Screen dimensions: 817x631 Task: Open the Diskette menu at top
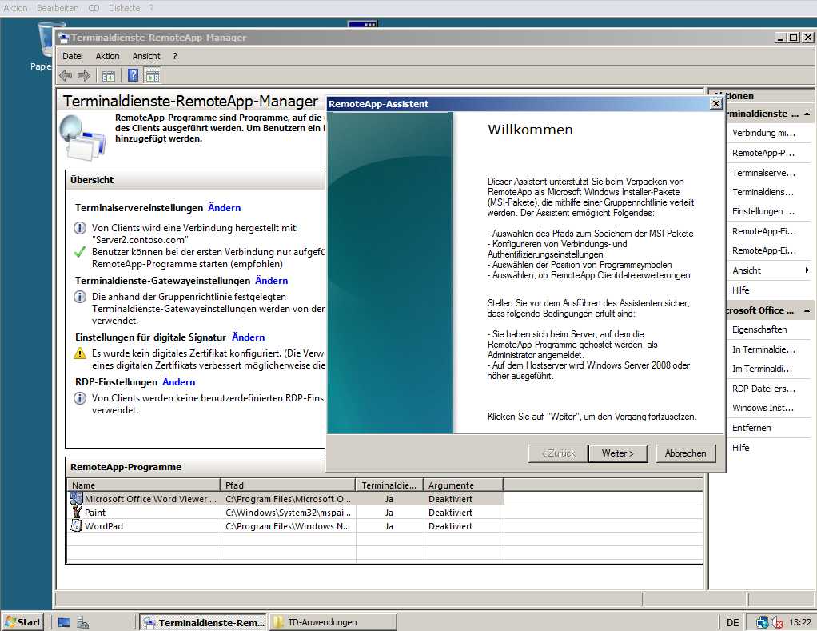tap(124, 8)
